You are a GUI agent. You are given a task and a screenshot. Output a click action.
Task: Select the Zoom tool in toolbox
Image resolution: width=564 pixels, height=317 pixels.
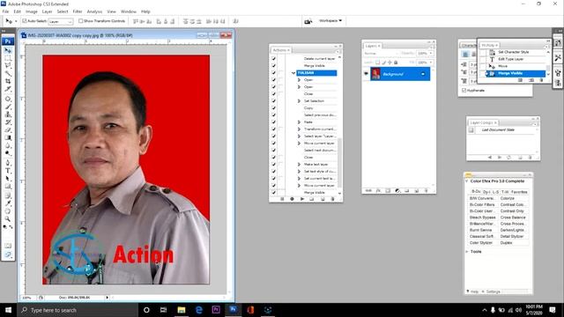pos(8,219)
